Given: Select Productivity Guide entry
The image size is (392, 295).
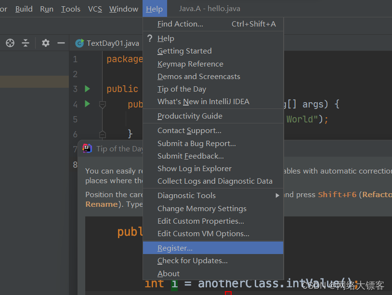Looking at the screenshot, I should point(213,116).
